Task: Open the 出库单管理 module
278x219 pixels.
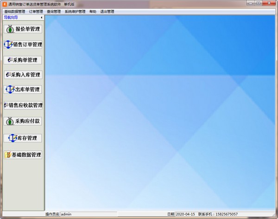Action: point(23,89)
